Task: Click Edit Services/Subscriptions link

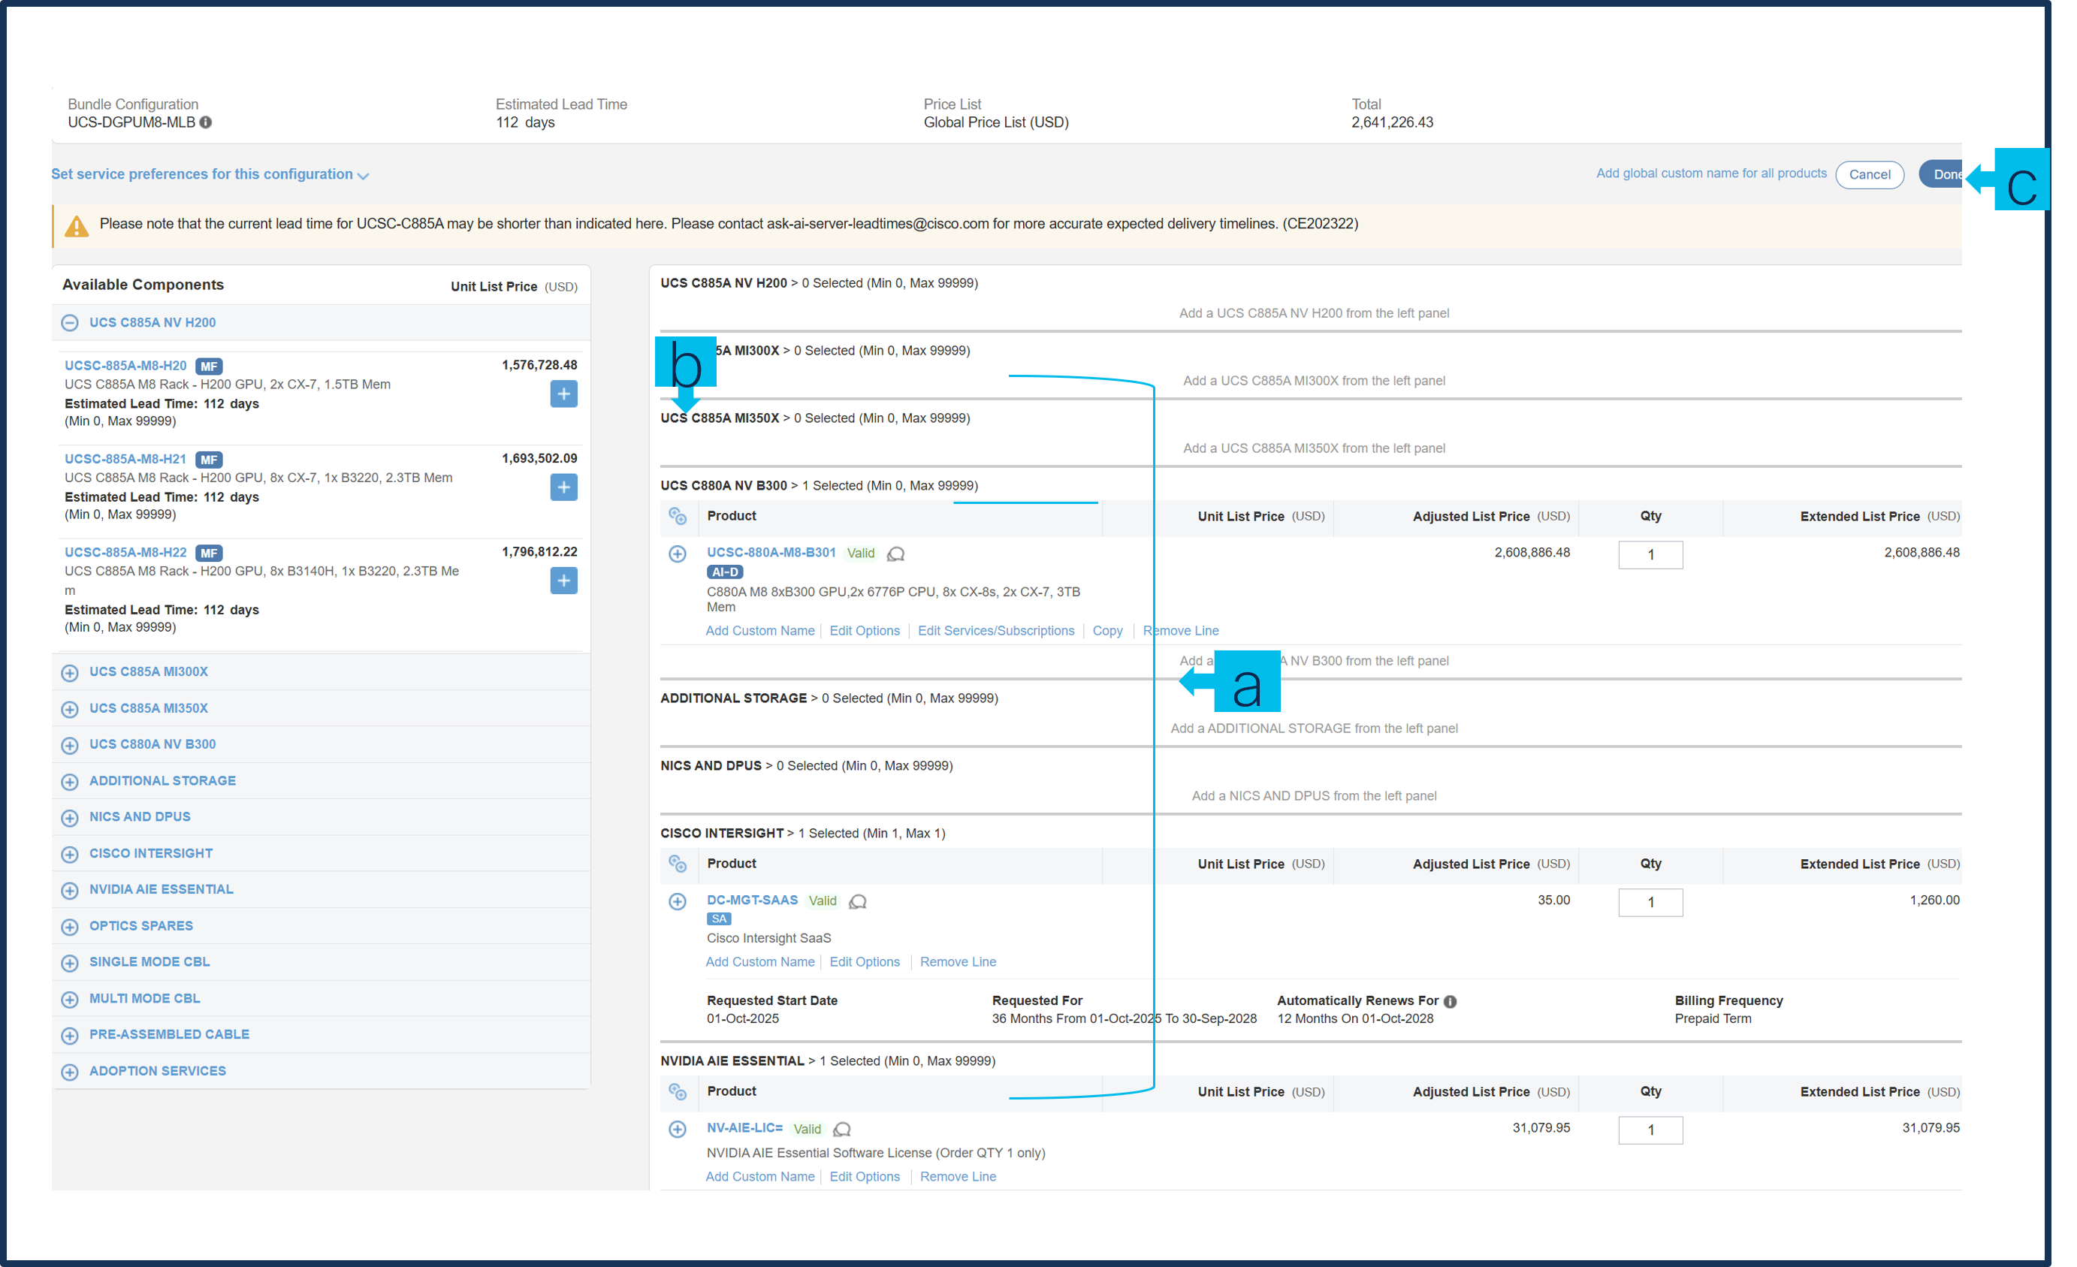Action: pos(995,631)
